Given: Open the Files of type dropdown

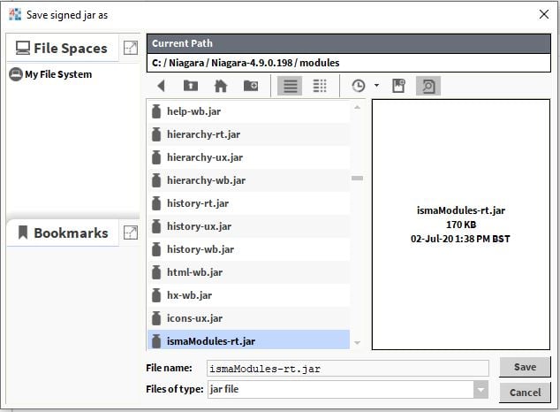Looking at the screenshot, I should [x=481, y=389].
